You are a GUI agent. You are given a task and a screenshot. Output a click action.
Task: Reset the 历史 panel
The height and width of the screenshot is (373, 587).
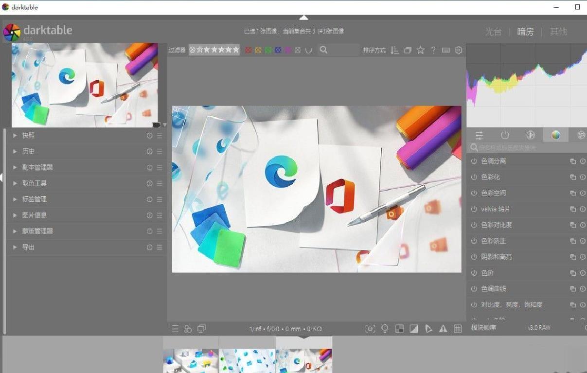149,151
